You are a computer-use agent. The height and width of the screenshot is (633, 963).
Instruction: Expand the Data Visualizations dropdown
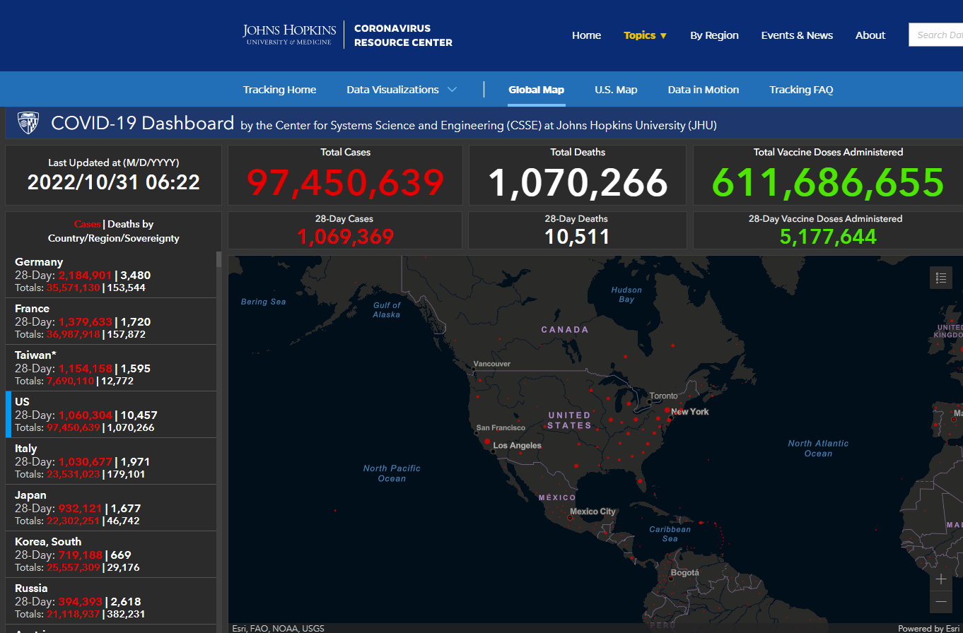pos(401,90)
